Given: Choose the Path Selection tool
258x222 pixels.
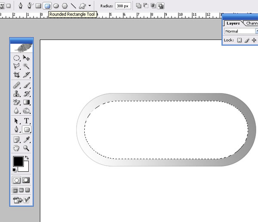Looking at the screenshot, I should pyautogui.click(x=16, y=121).
